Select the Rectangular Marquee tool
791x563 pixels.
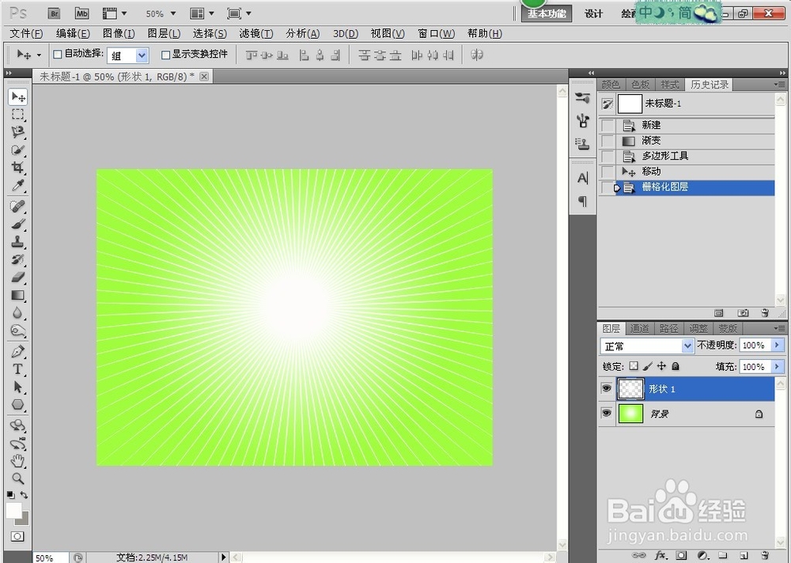(x=18, y=115)
